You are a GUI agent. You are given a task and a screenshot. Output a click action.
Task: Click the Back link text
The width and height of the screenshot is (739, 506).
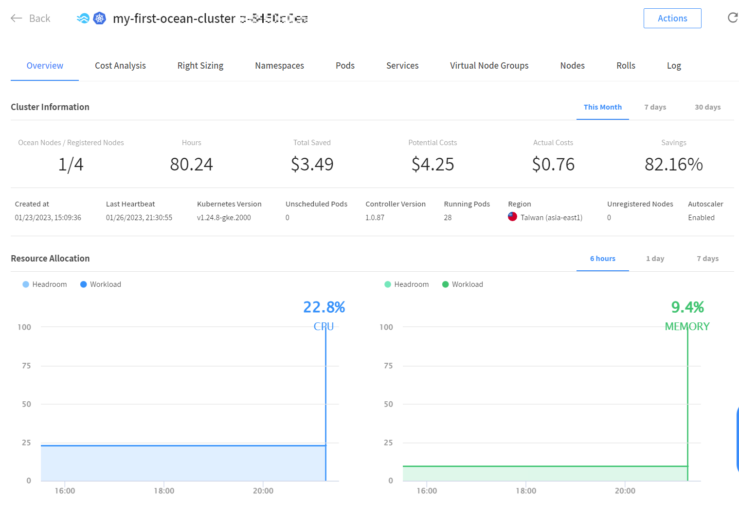click(x=40, y=19)
